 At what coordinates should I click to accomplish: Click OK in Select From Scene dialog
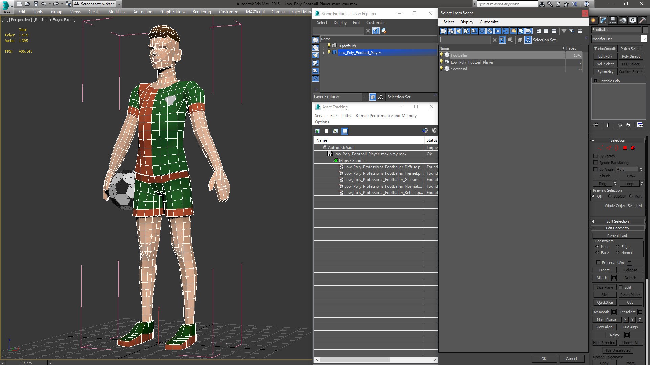[544, 359]
